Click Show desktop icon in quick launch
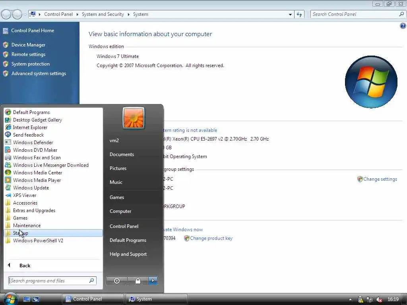Image resolution: width=407 pixels, height=305 pixels. (27, 299)
